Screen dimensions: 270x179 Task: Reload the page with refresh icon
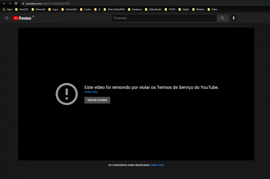(x=16, y=4)
